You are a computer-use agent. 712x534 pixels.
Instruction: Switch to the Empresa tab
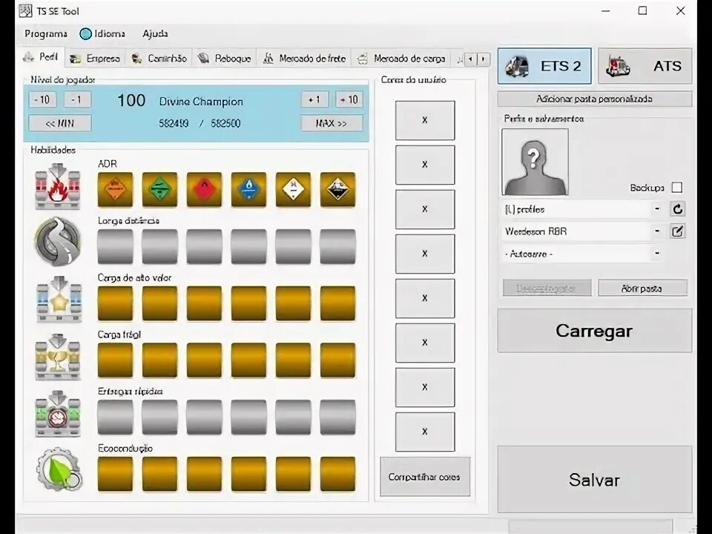(x=96, y=59)
